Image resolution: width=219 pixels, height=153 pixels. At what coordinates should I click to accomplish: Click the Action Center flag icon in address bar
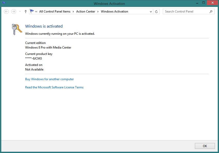tap(32, 11)
